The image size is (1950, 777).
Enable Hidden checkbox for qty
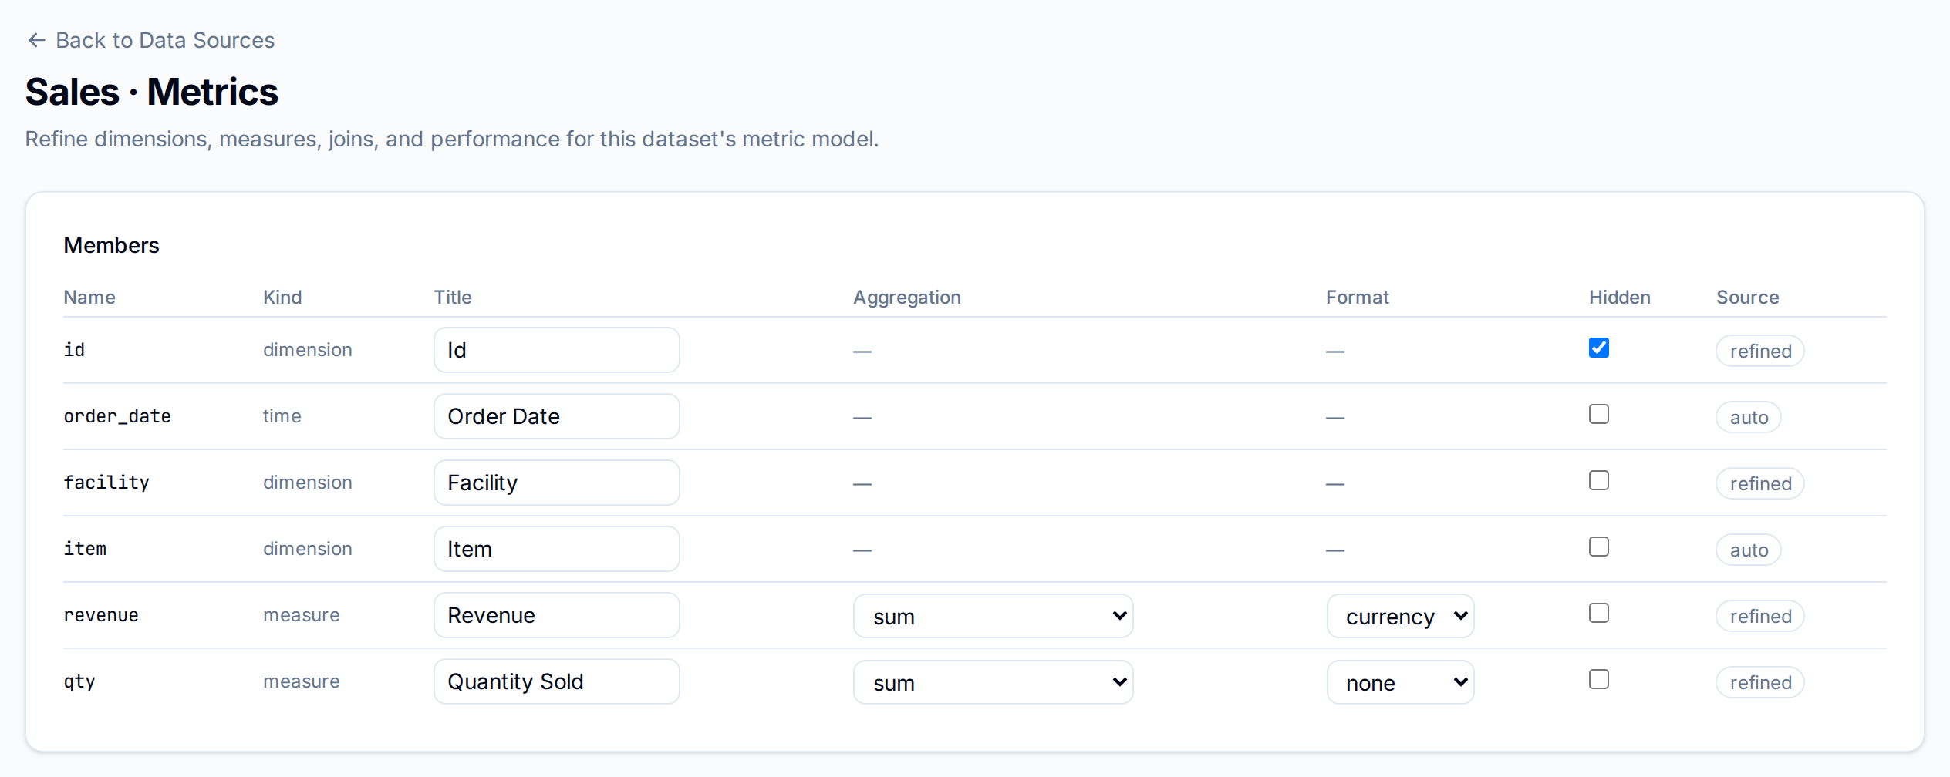(x=1599, y=679)
